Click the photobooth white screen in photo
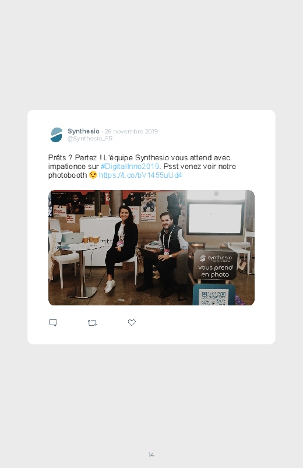Screen dimensions: 303x468 [215, 219]
